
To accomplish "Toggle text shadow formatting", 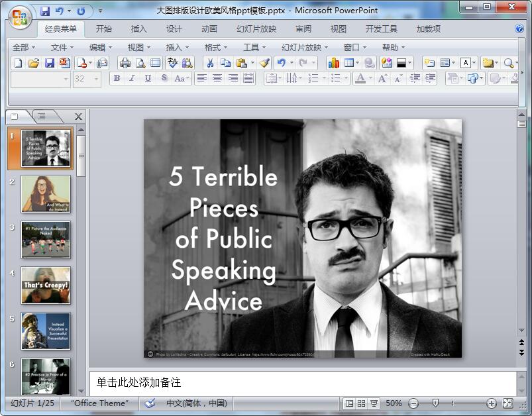I will point(164,78).
